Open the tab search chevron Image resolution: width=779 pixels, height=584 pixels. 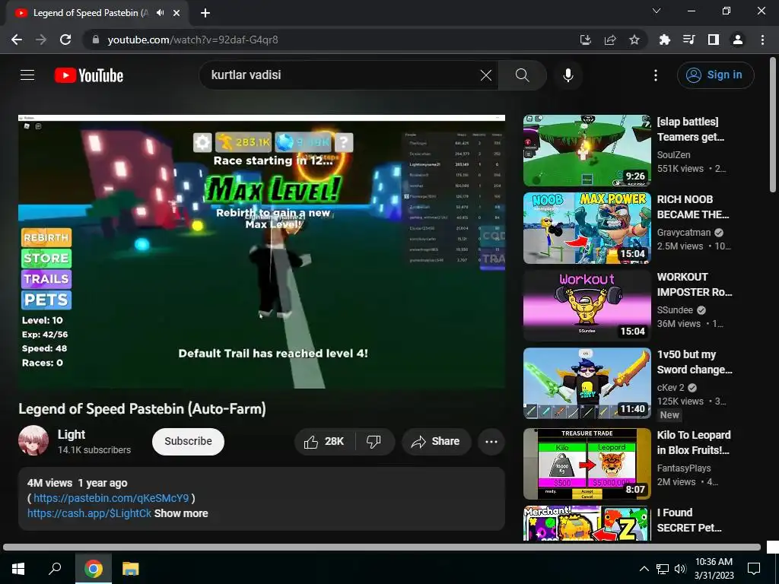pyautogui.click(x=657, y=11)
